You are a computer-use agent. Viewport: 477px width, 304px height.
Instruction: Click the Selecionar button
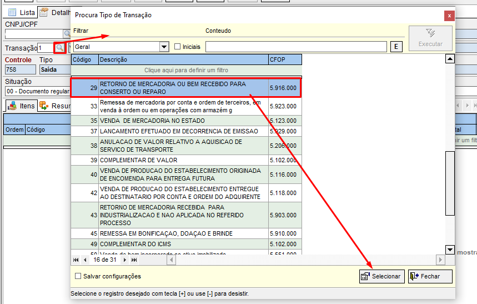pos(381,276)
